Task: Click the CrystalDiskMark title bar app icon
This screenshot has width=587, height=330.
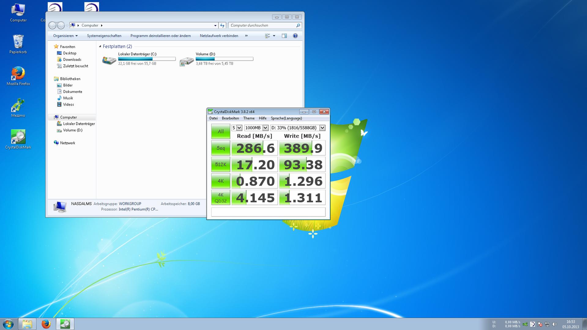Action: (210, 112)
